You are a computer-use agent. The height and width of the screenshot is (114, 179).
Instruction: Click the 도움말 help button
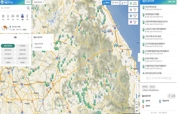[x=172, y=96]
